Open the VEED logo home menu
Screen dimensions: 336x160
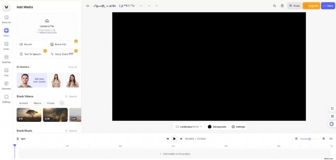pyautogui.click(x=6, y=7)
